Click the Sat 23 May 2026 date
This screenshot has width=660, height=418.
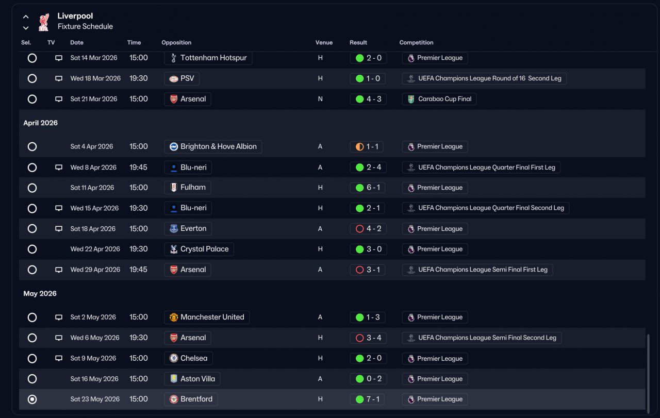pyautogui.click(x=95, y=399)
